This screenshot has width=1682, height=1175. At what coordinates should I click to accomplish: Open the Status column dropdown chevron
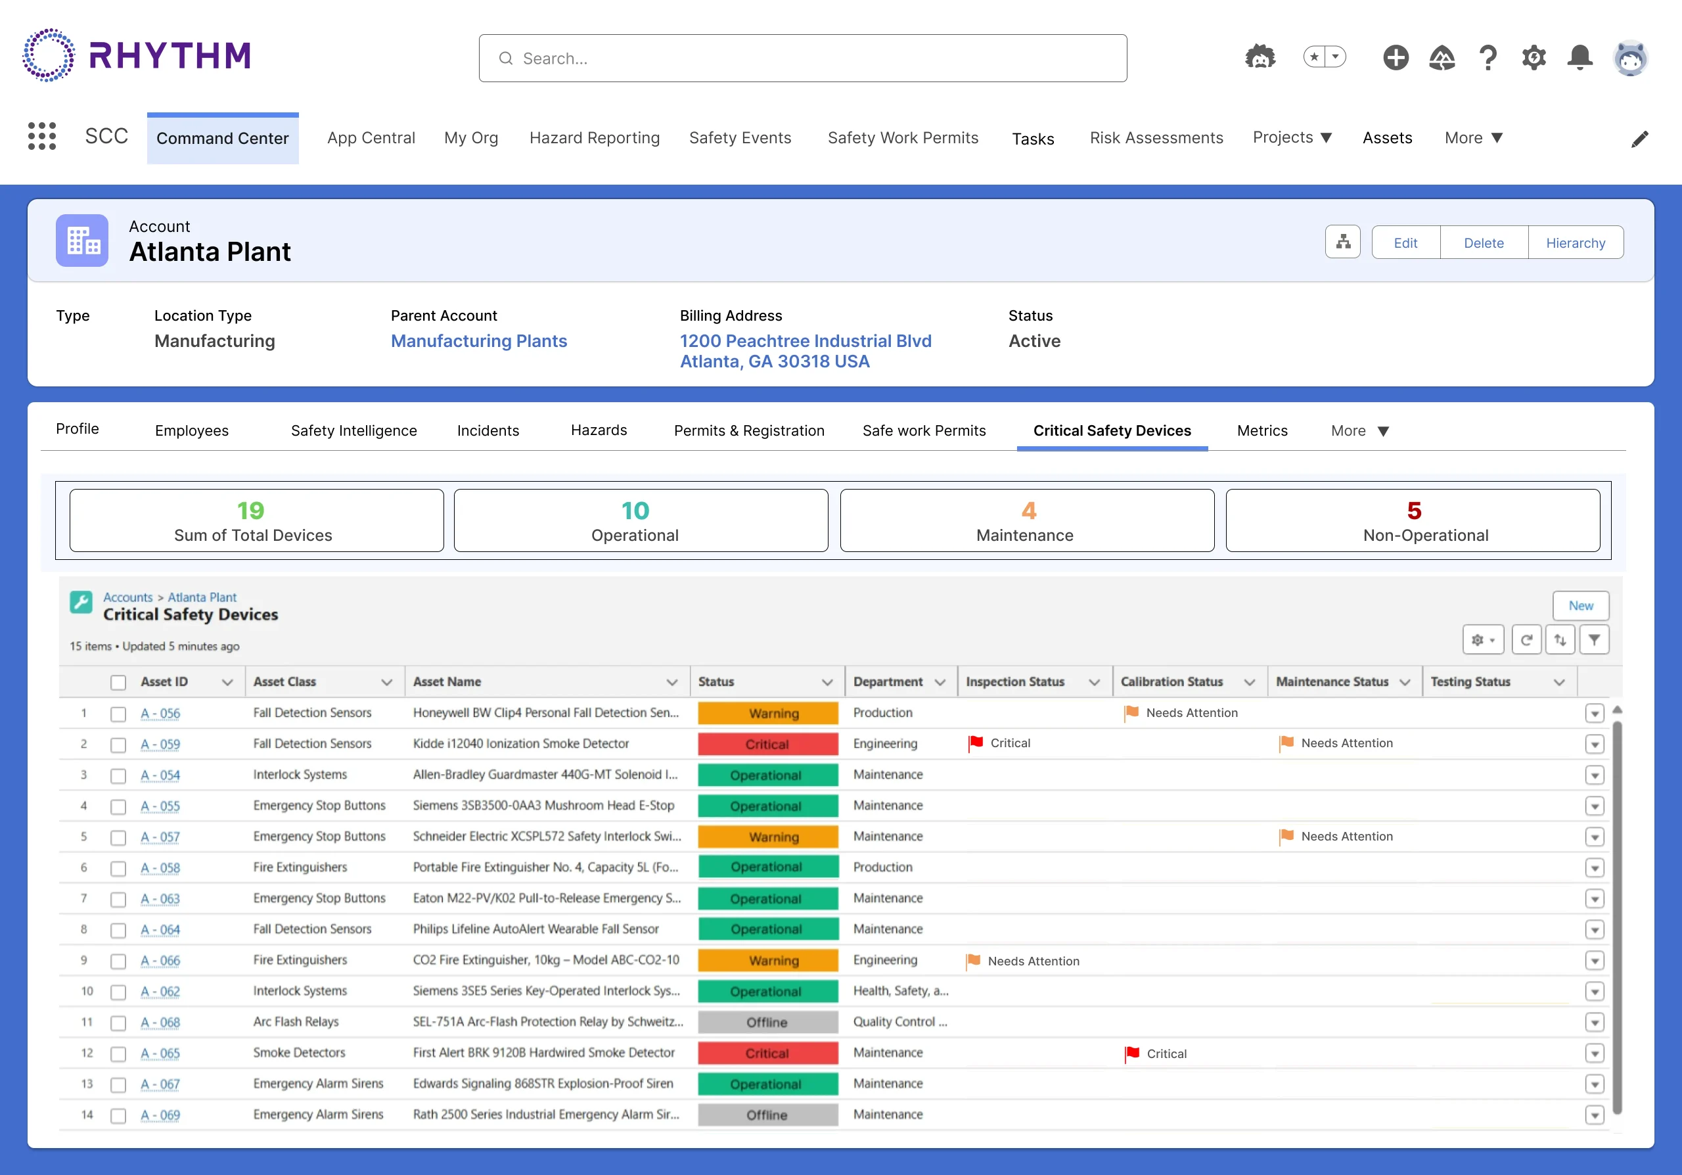click(x=827, y=682)
